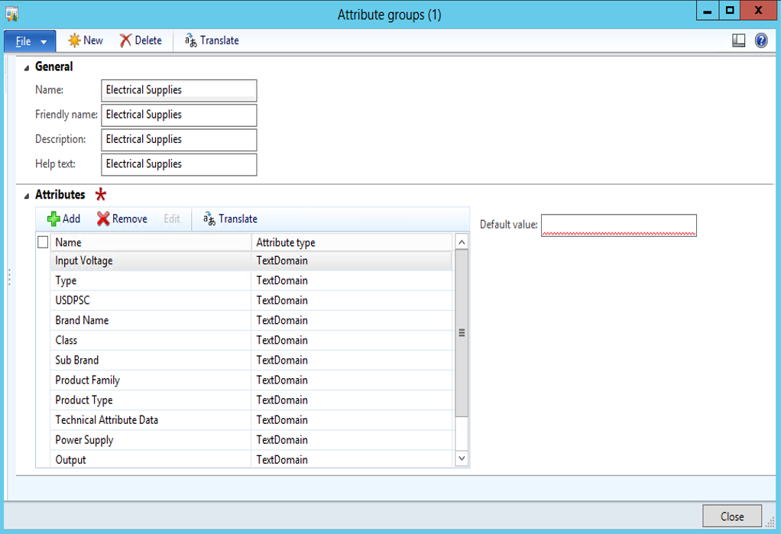The width and height of the screenshot is (781, 534).
Task: Collapse the General section
Action: [x=27, y=67]
